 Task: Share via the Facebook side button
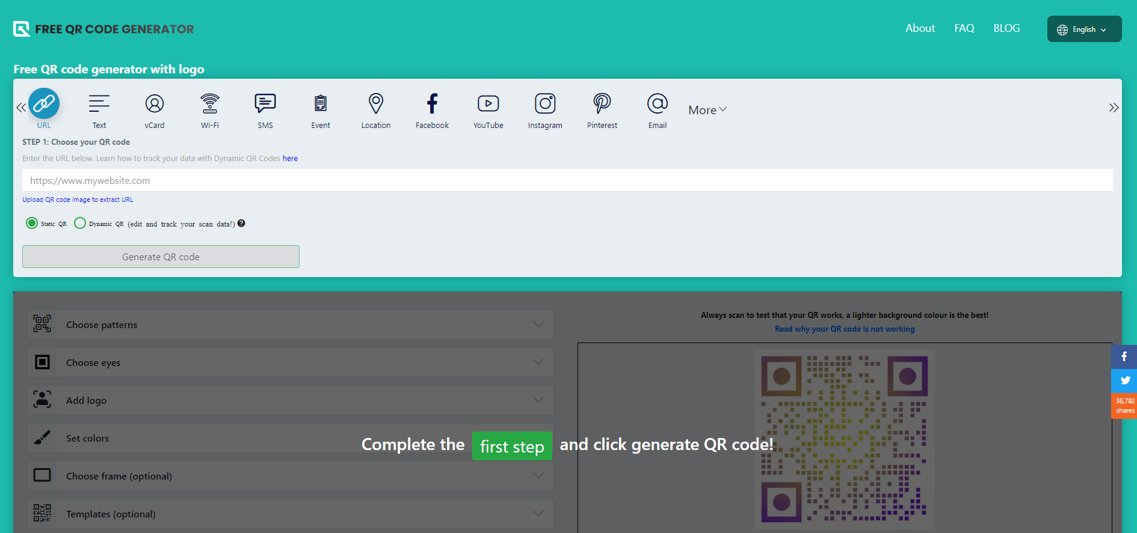(x=1124, y=356)
